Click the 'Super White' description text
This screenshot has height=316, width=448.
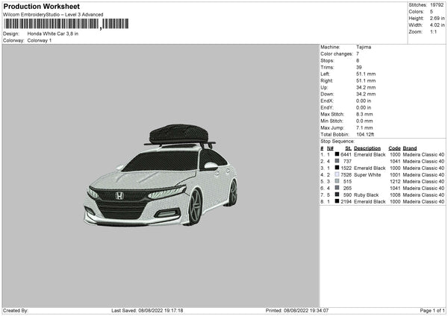(367, 175)
